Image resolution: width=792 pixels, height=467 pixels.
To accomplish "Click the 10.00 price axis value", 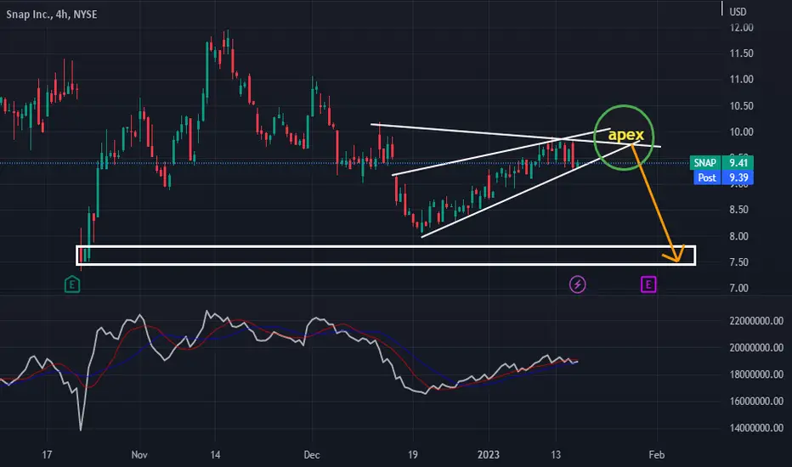I will [741, 132].
